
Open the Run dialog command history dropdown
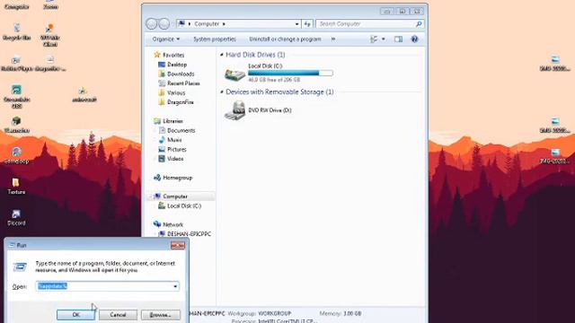[175, 286]
